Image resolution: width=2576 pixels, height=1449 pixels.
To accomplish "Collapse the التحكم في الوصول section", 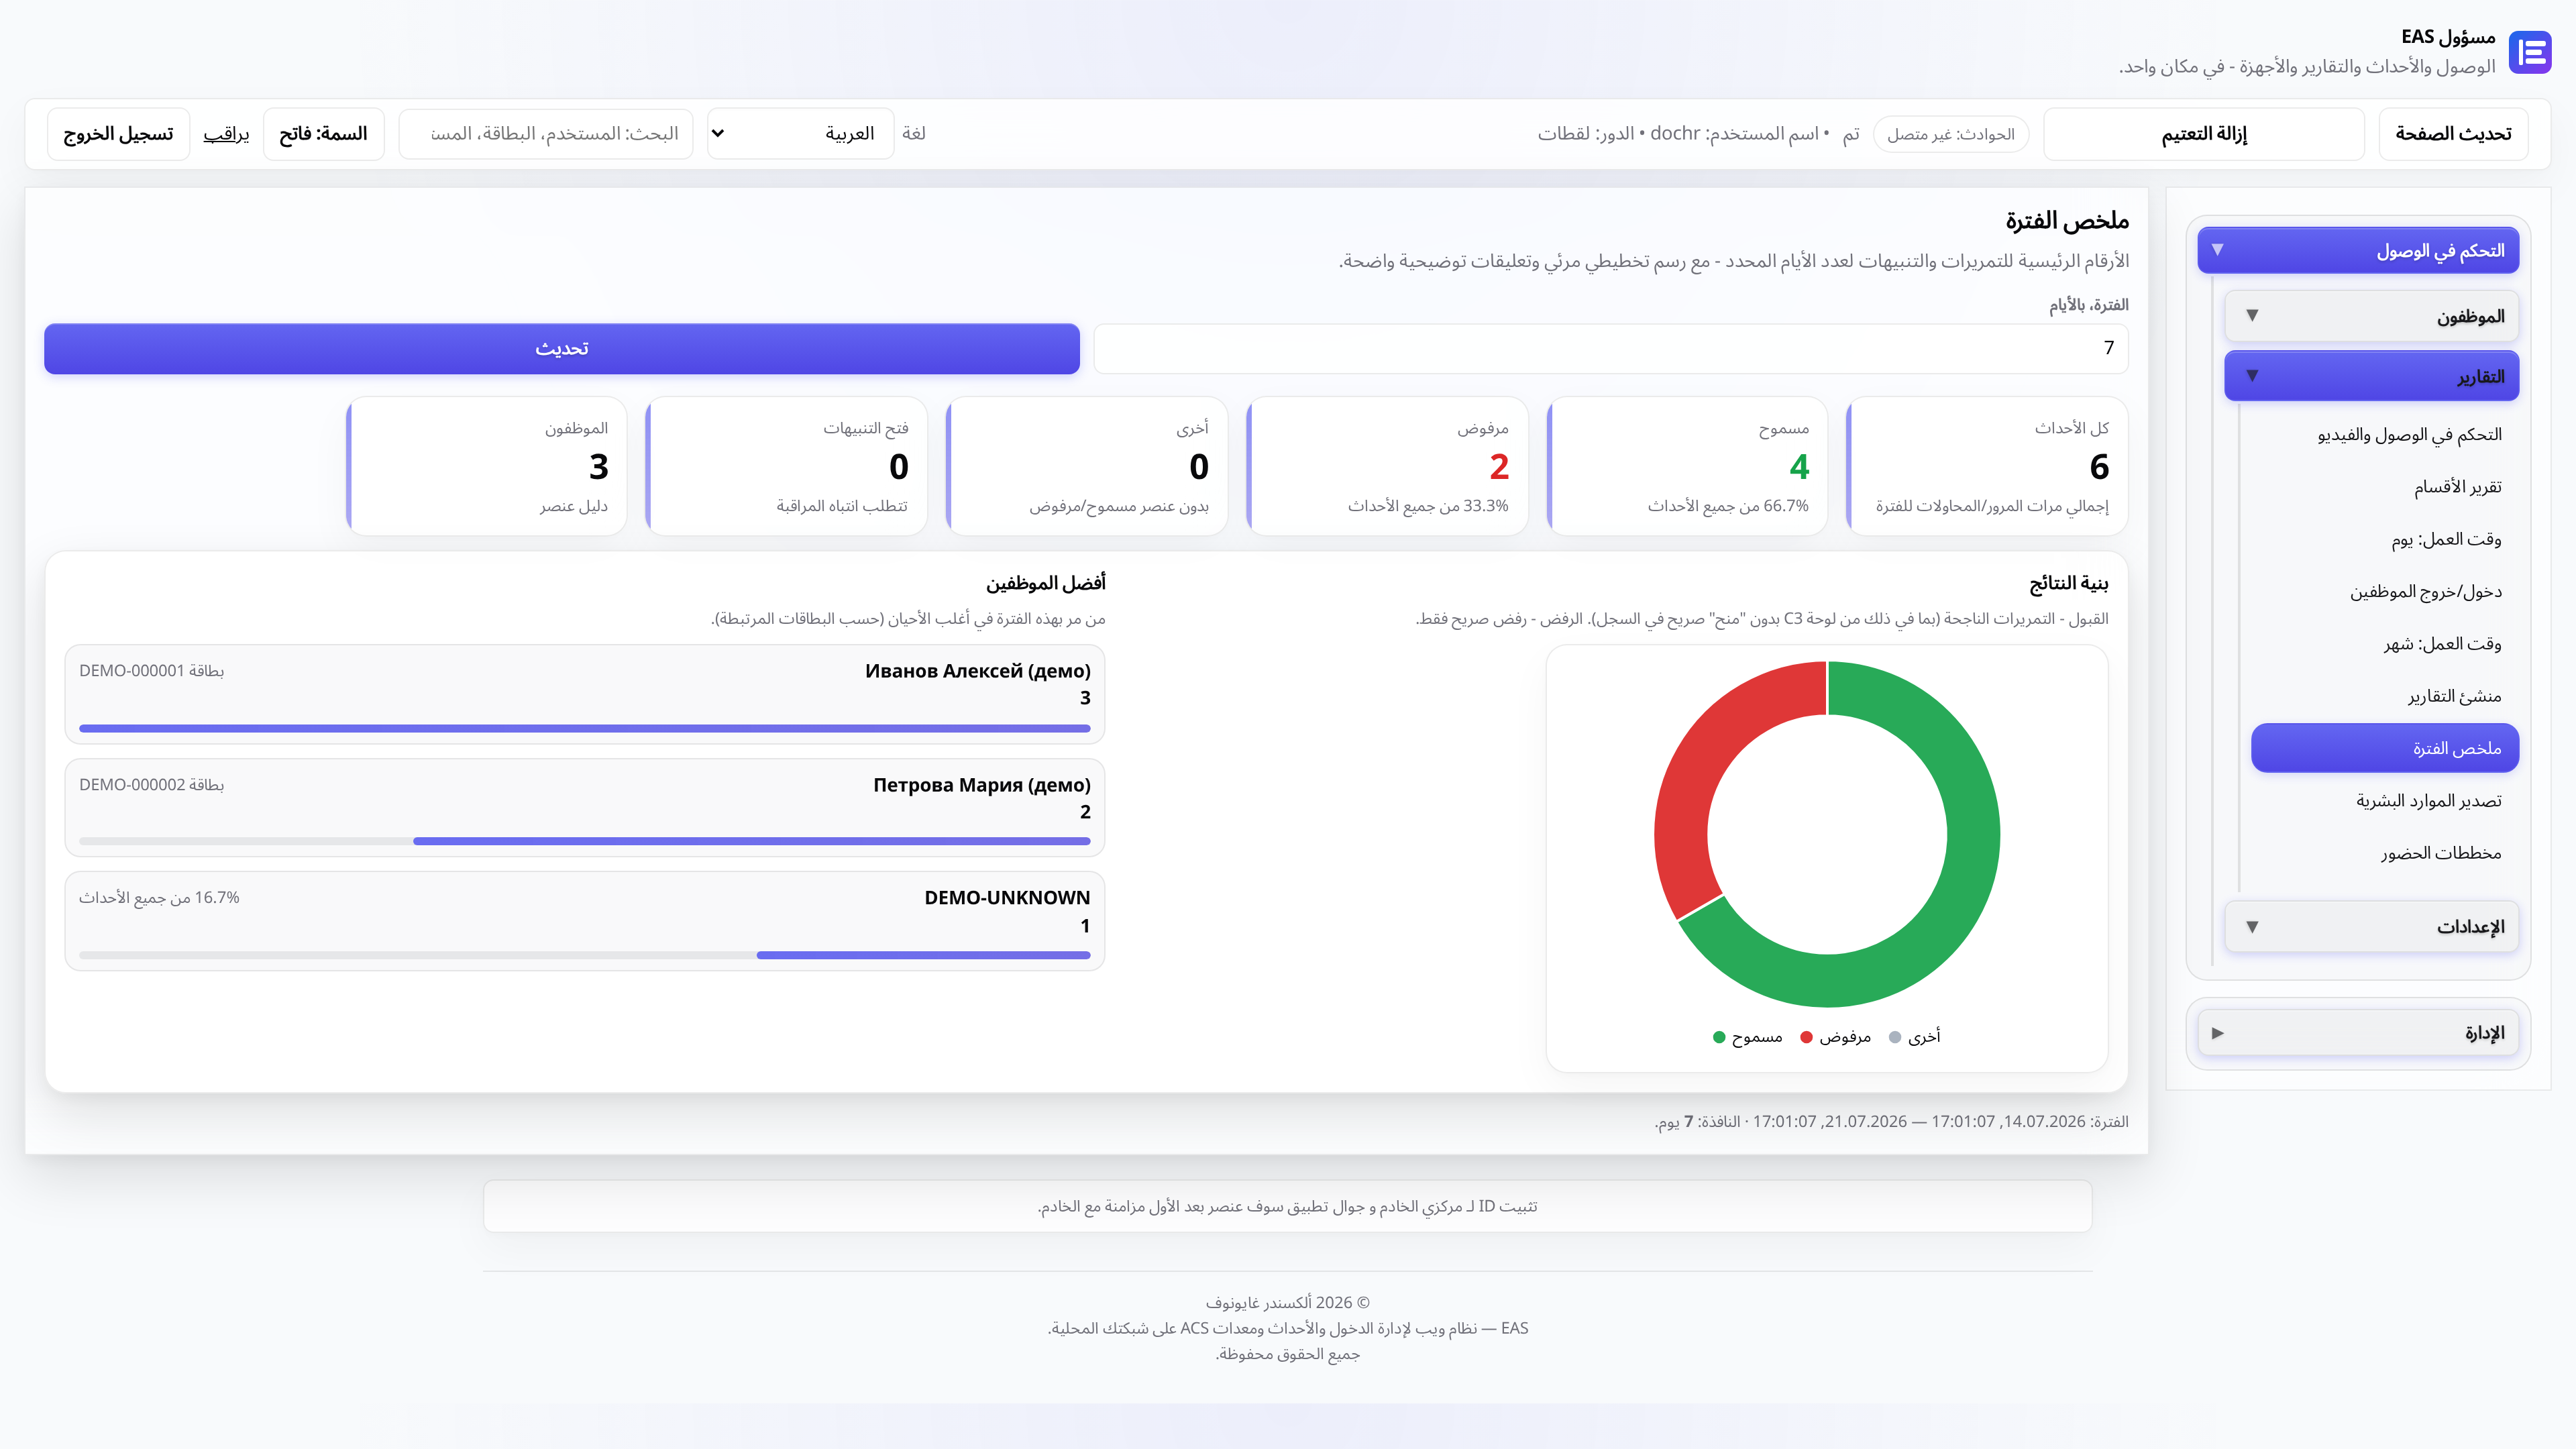I will coord(2358,250).
